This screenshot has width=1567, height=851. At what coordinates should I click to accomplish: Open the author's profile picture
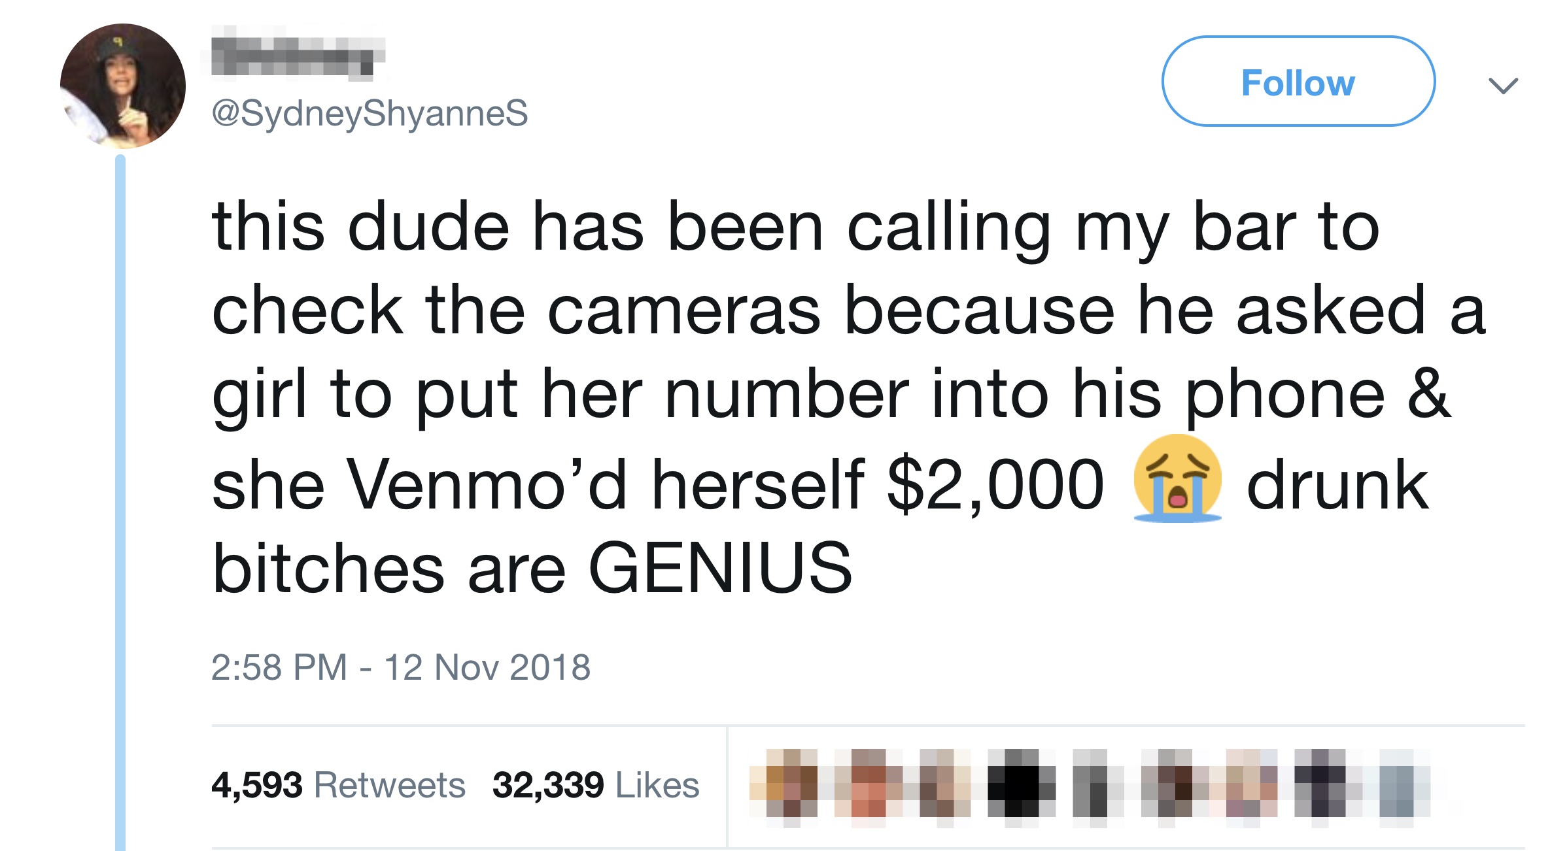click(123, 86)
